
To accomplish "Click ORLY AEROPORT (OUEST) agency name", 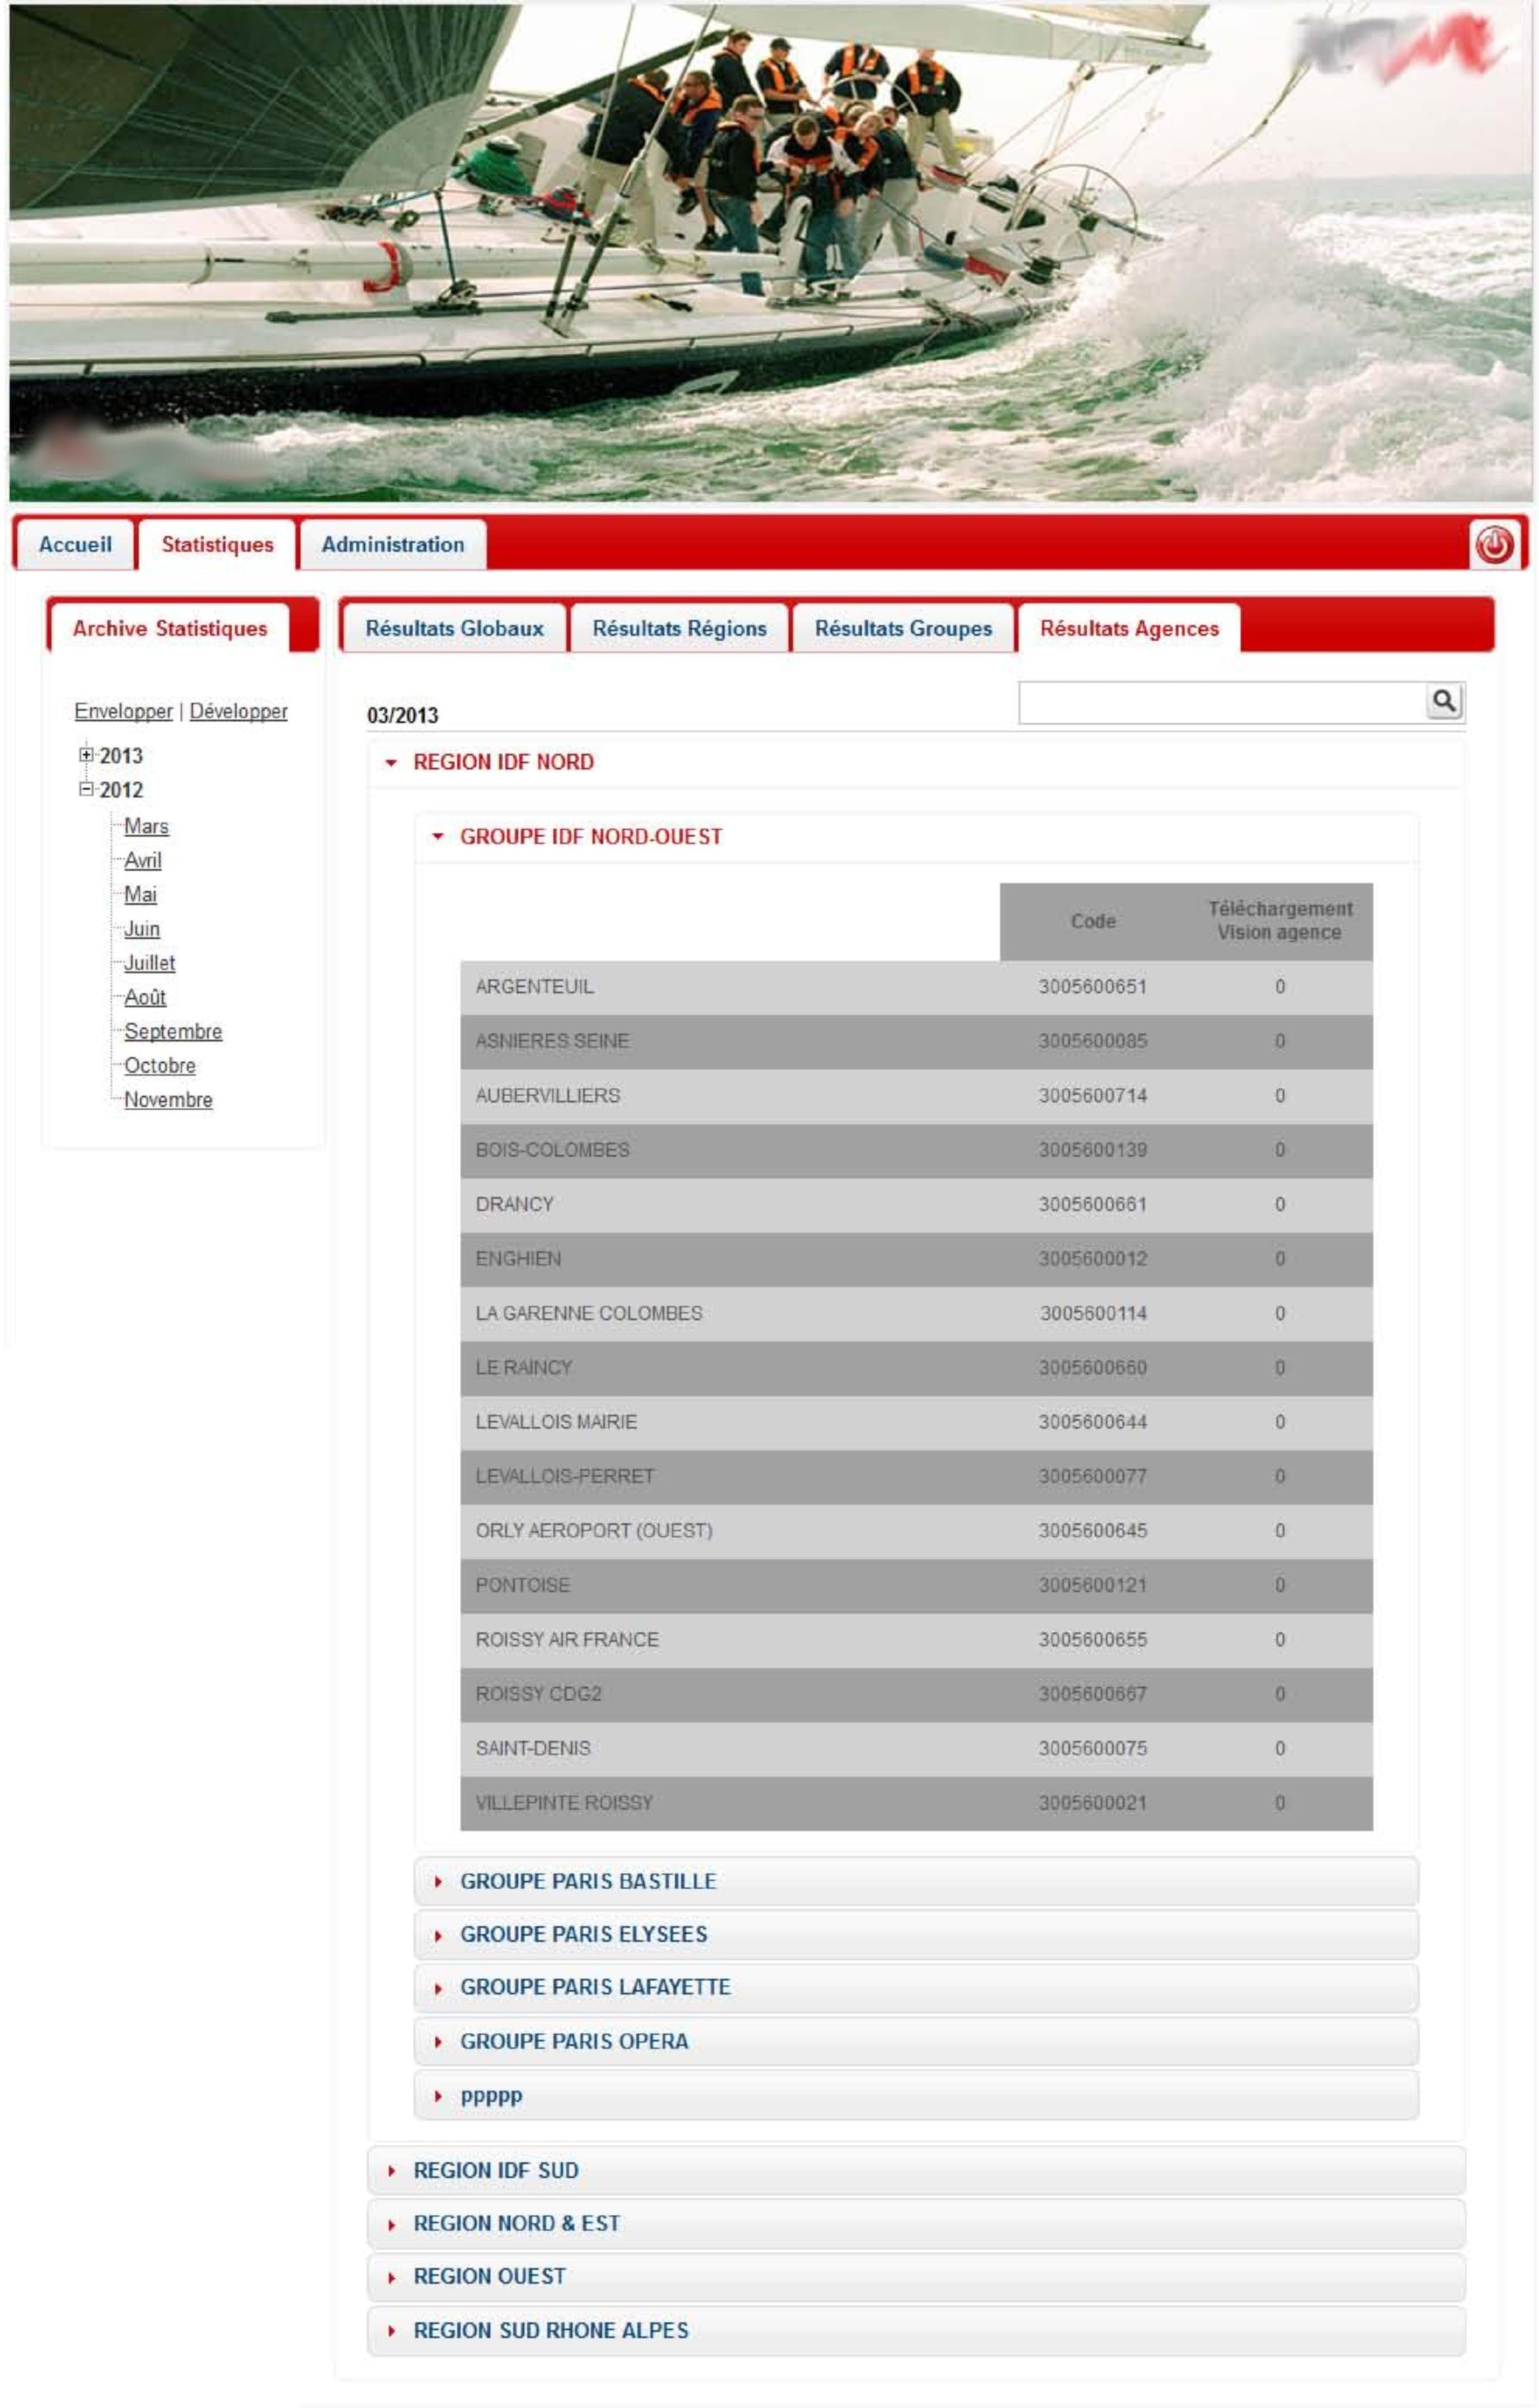I will (594, 1531).
